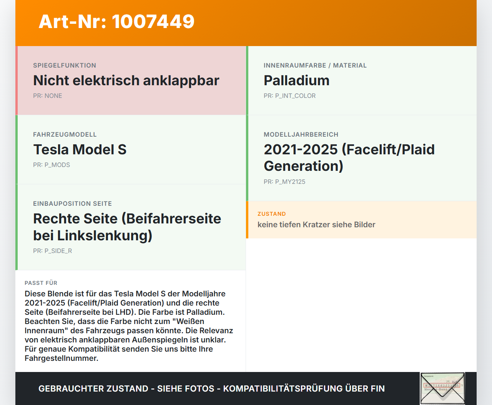Click the code "PR: NONE"

click(48, 96)
